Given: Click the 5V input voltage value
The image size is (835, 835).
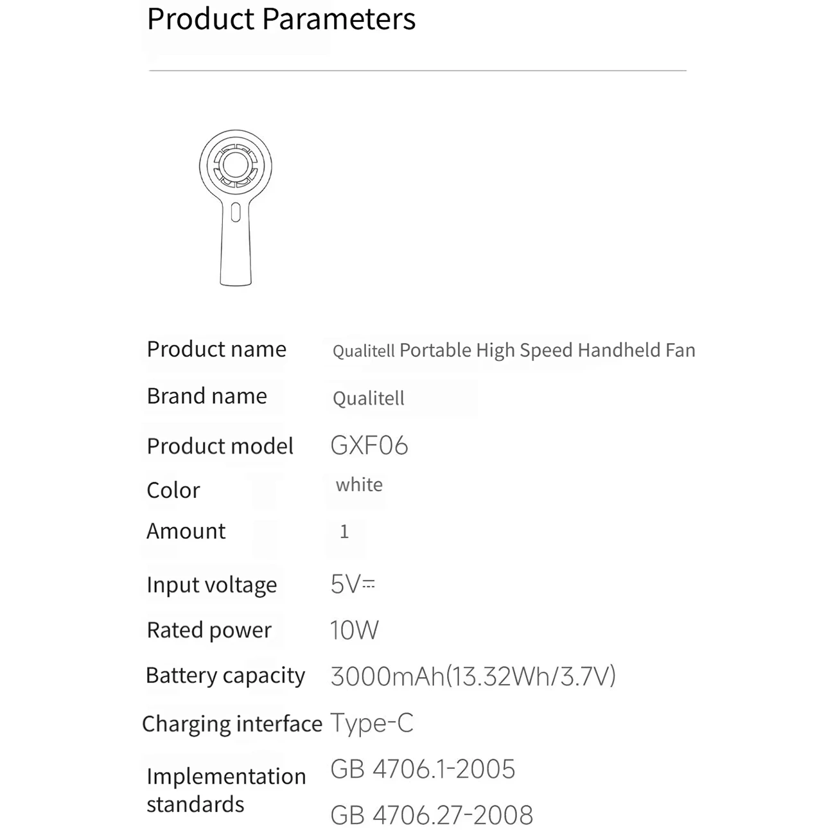Looking at the screenshot, I should pyautogui.click(x=353, y=584).
